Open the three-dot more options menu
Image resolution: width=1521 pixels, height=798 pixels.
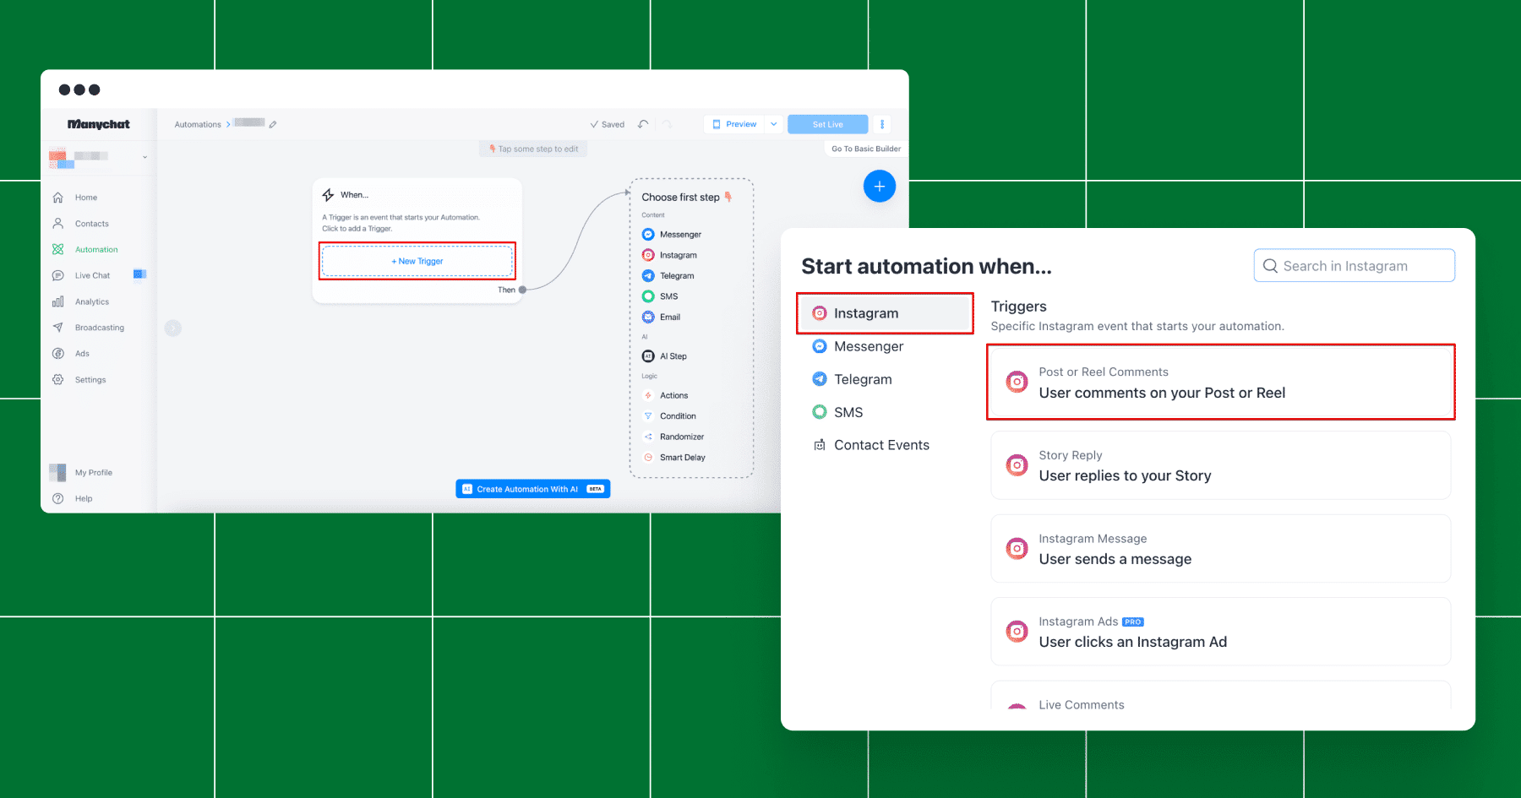882,124
